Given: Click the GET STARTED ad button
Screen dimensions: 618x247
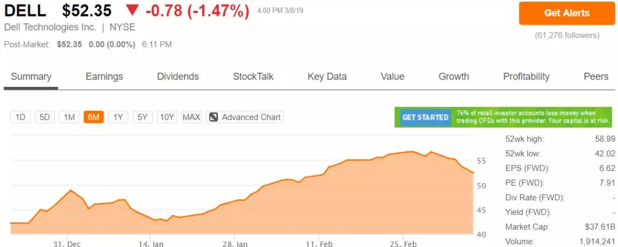Looking at the screenshot, I should (425, 117).
